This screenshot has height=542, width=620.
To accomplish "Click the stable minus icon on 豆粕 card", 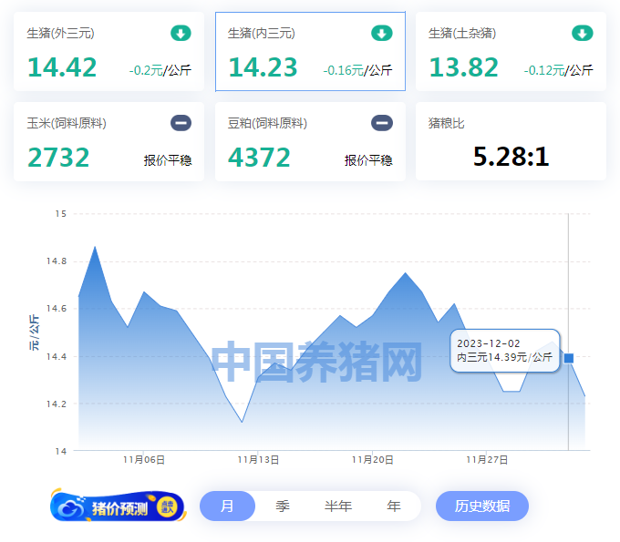I will (x=381, y=123).
